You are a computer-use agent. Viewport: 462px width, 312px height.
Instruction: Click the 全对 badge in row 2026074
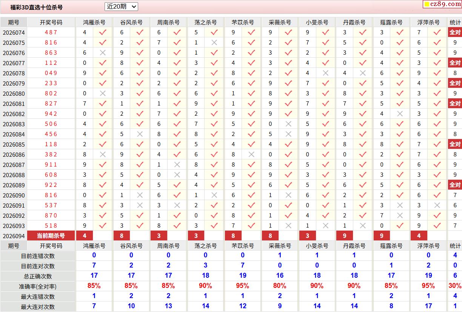tap(455, 32)
